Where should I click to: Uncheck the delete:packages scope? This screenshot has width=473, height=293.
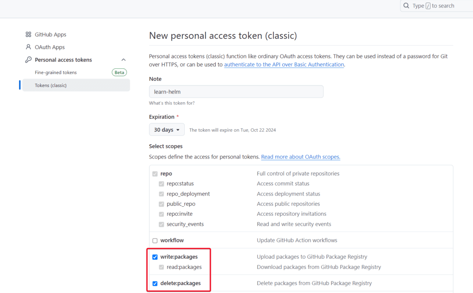tap(155, 283)
